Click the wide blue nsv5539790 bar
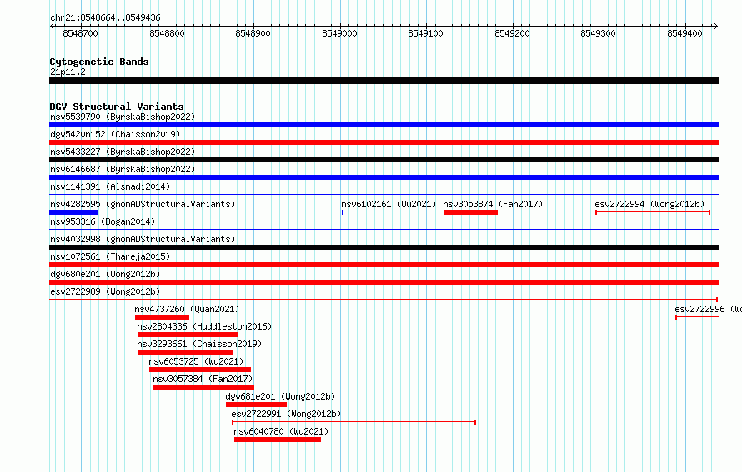 (x=384, y=125)
